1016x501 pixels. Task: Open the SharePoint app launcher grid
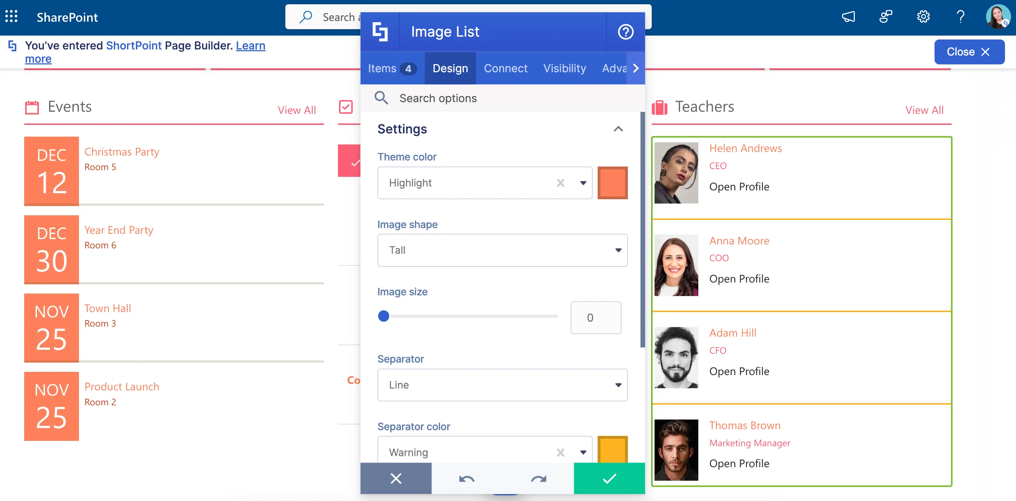pyautogui.click(x=11, y=17)
